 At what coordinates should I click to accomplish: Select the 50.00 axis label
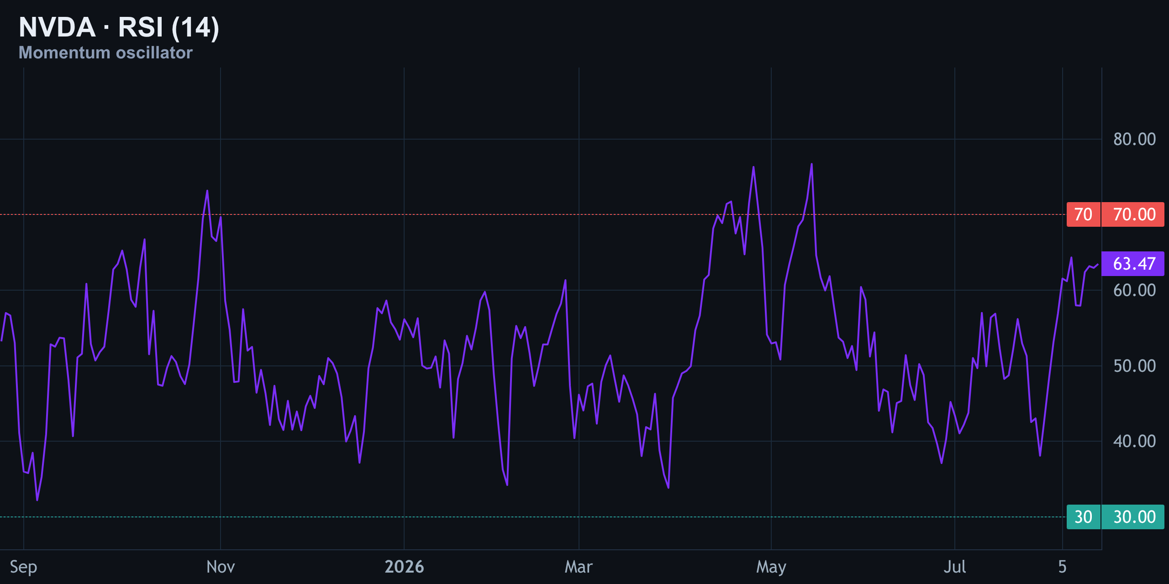pos(1134,366)
